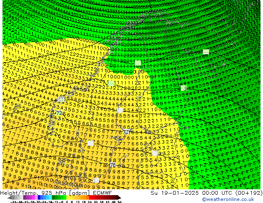
Task: Click the left arrow end of the color scale
Action: point(10,198)
